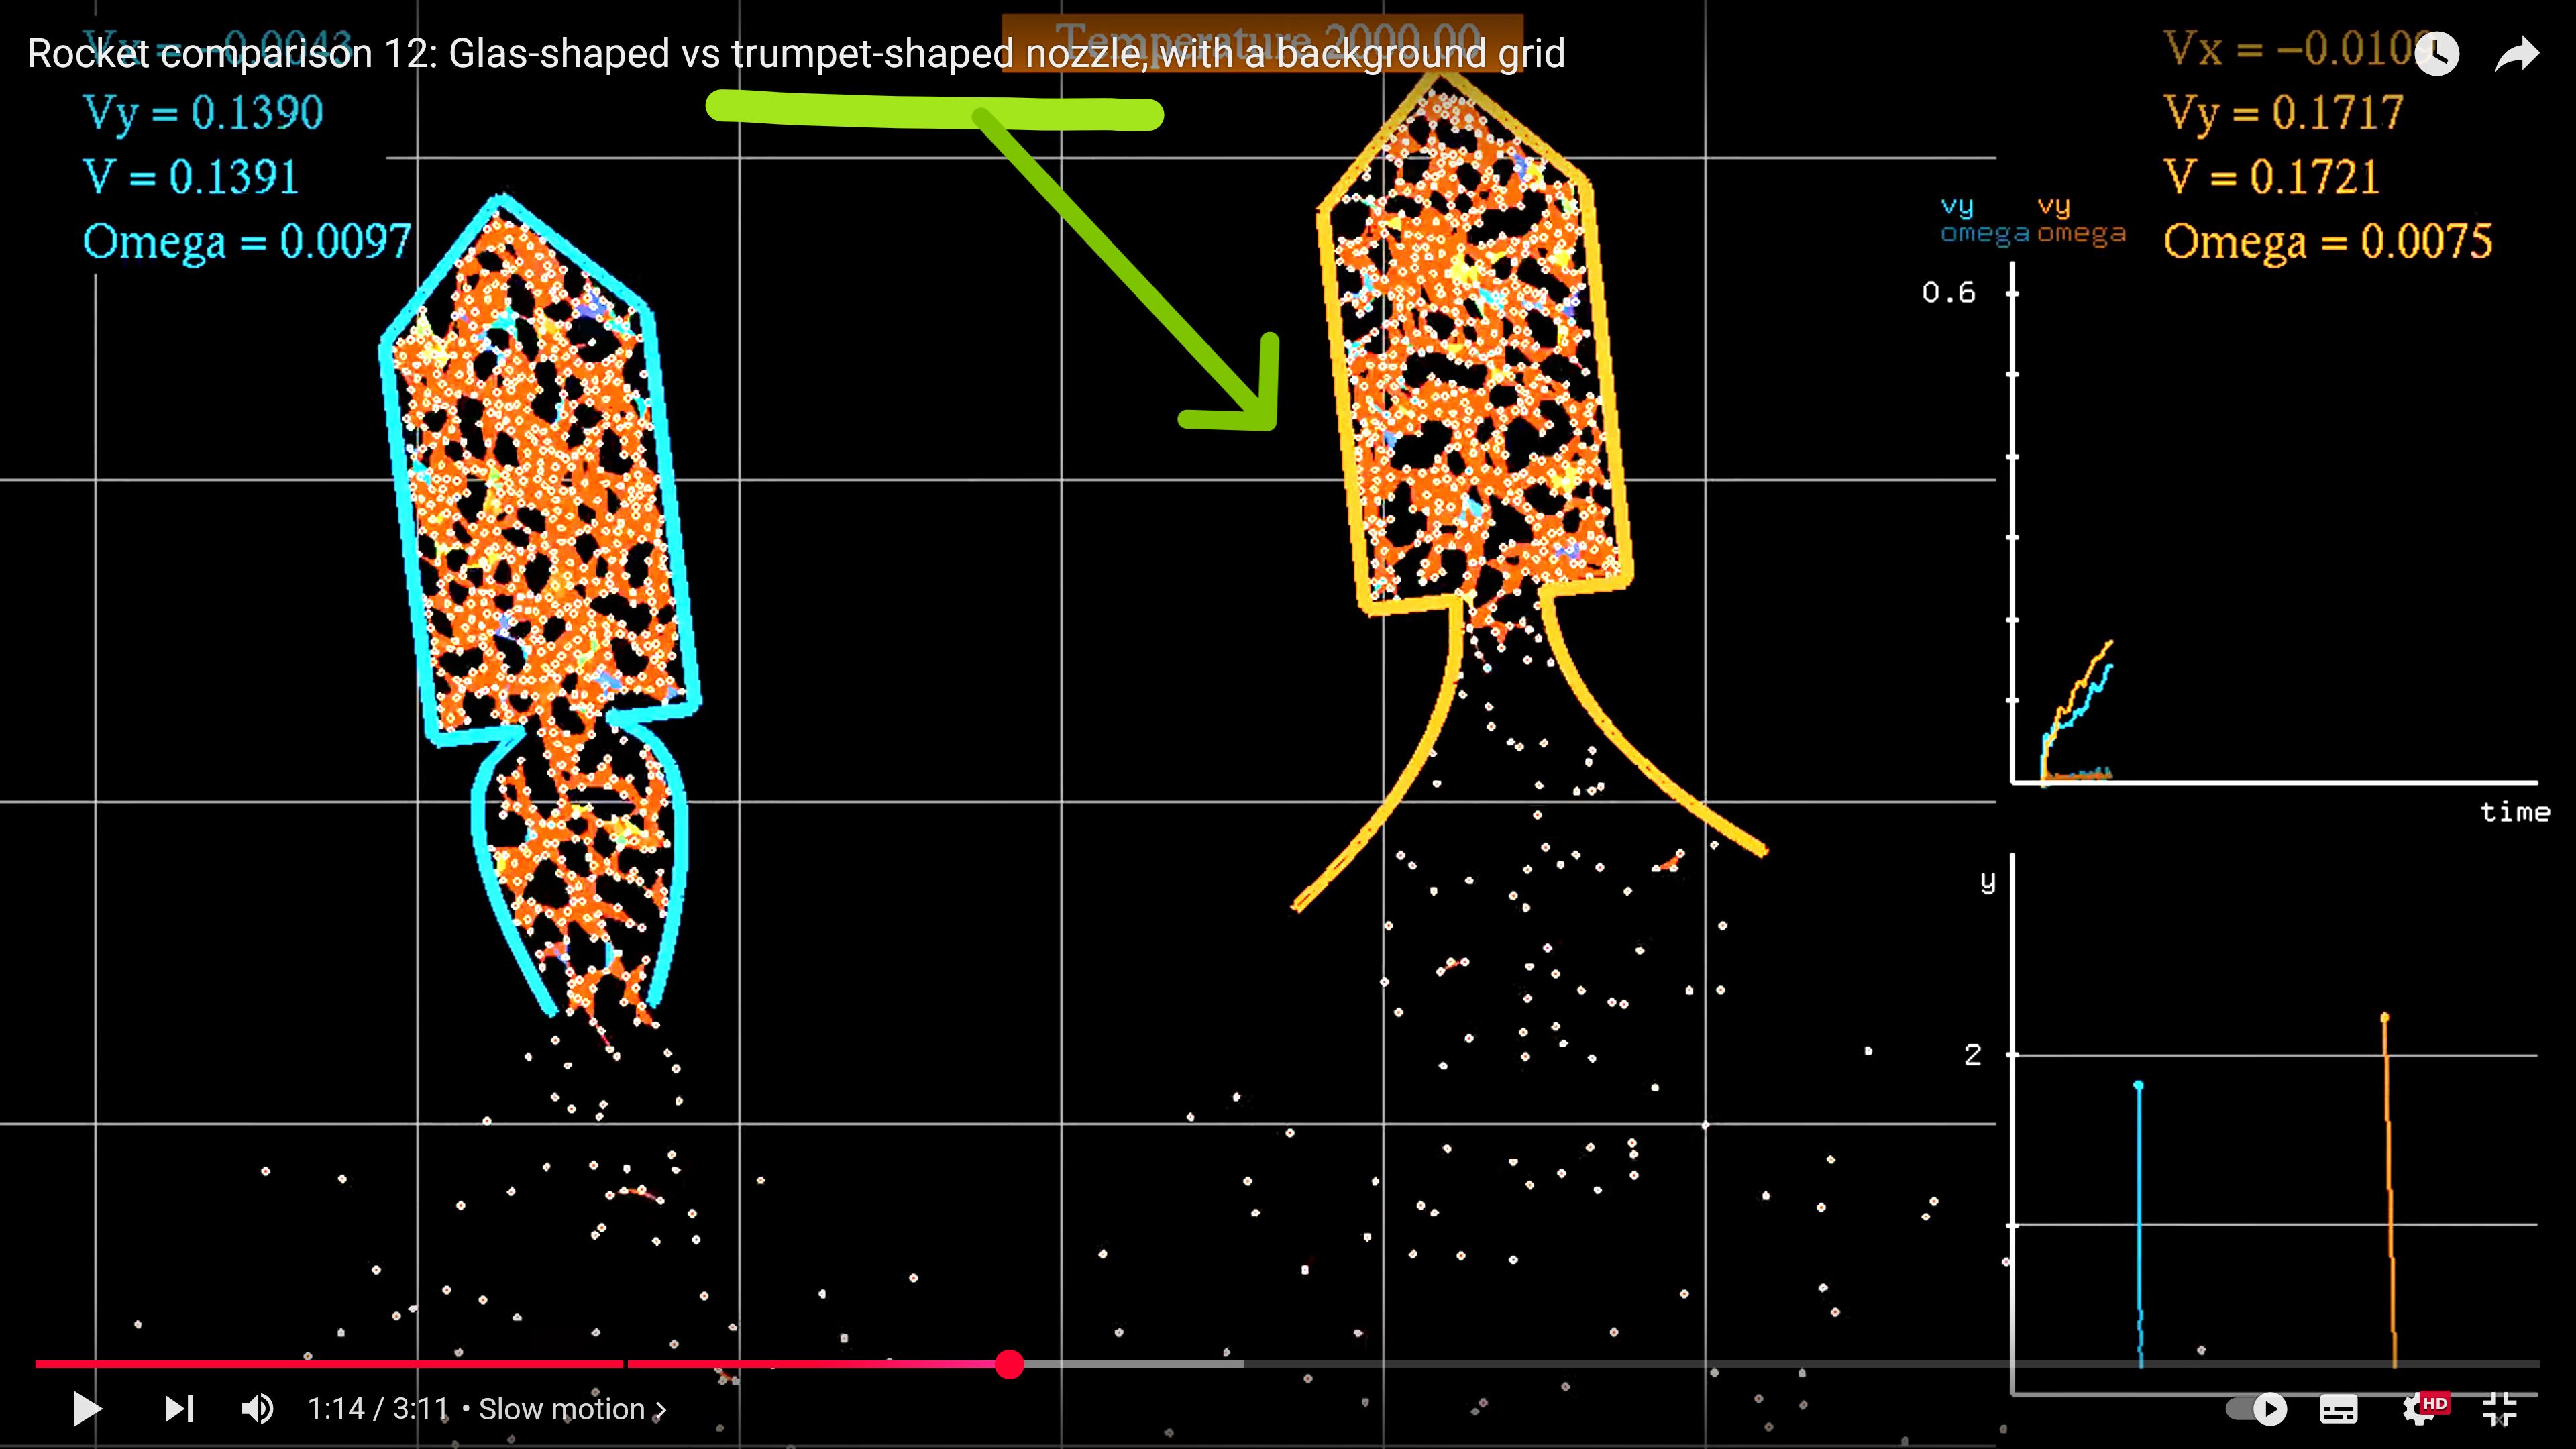The image size is (2576, 1449).
Task: Jump to the first chapter segment
Action: (x=330, y=1364)
